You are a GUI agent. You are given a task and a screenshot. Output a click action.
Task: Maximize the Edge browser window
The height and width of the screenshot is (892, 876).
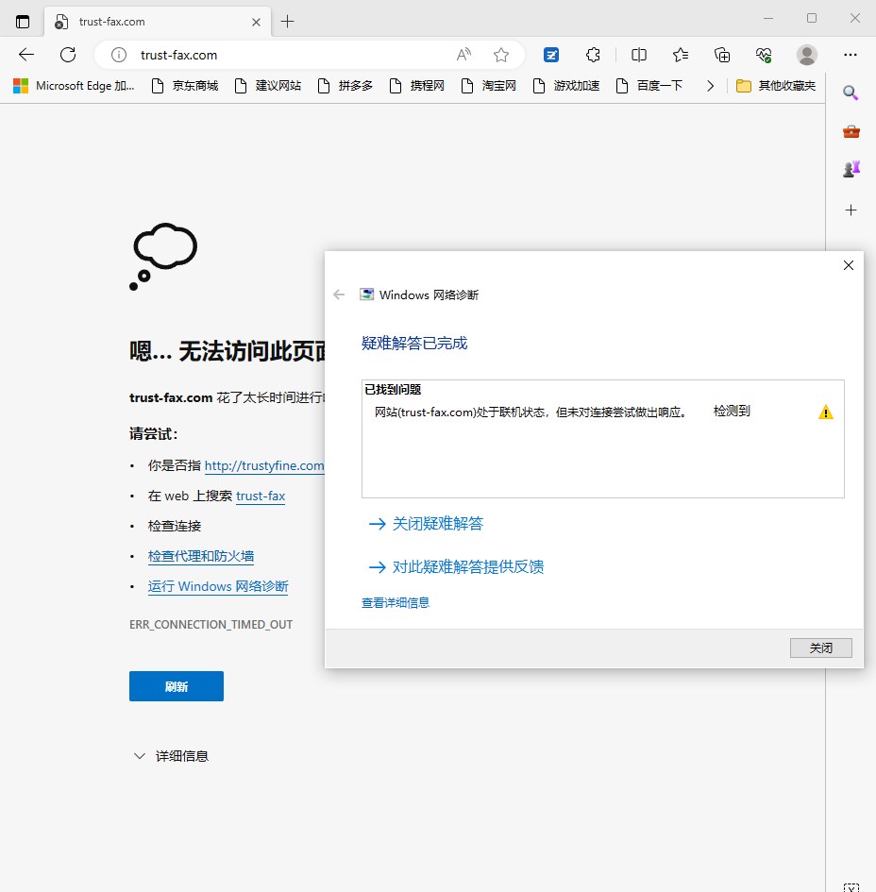812,18
